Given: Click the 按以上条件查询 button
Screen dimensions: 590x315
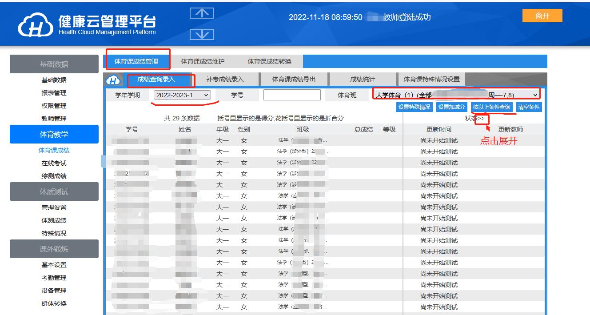Looking at the screenshot, I should click(491, 107).
